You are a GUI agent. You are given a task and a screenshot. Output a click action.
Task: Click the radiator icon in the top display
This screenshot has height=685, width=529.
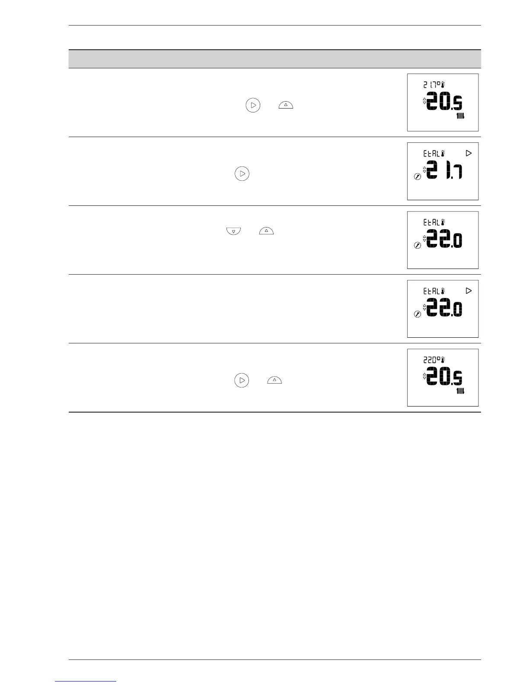pos(462,117)
